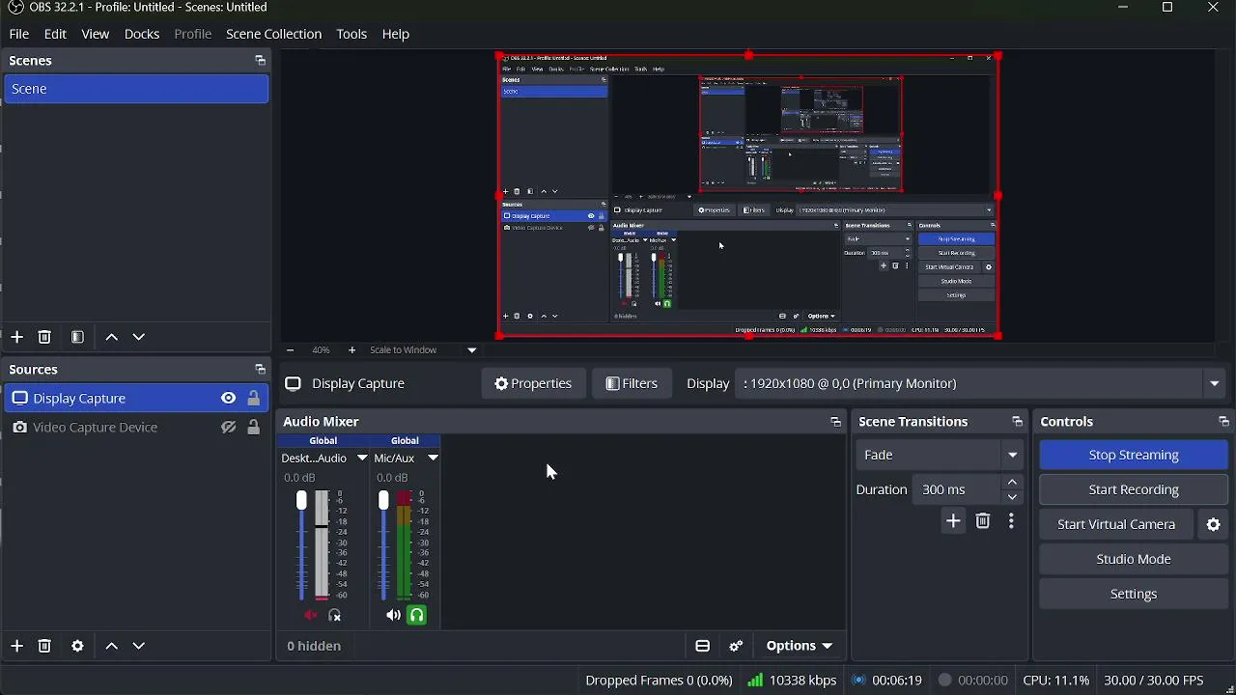
Task: Pop out the Scene Transitions dock
Action: (1017, 422)
